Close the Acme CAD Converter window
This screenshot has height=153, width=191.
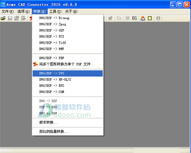[x=187, y=4]
